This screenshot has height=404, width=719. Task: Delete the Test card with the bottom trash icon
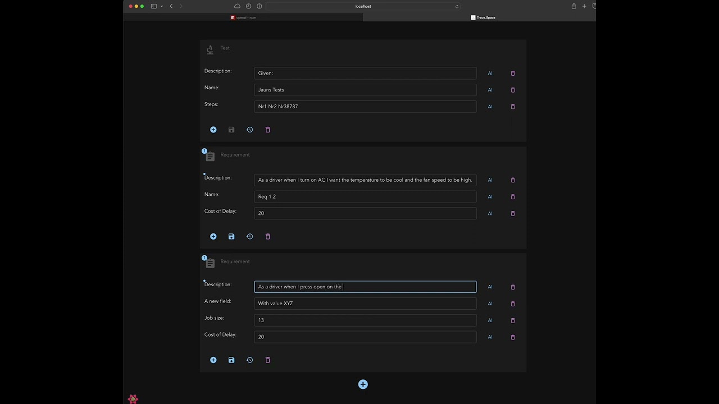(x=267, y=130)
